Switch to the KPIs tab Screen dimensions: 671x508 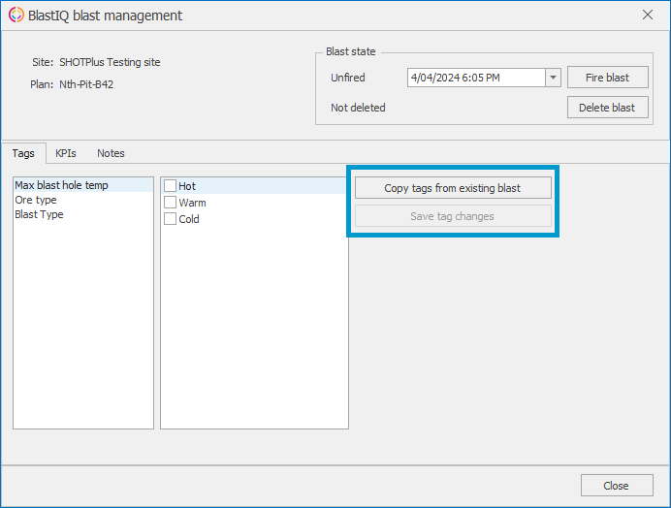coord(66,153)
